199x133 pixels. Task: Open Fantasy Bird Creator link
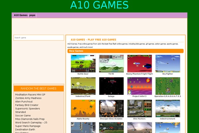[x=27, y=105]
